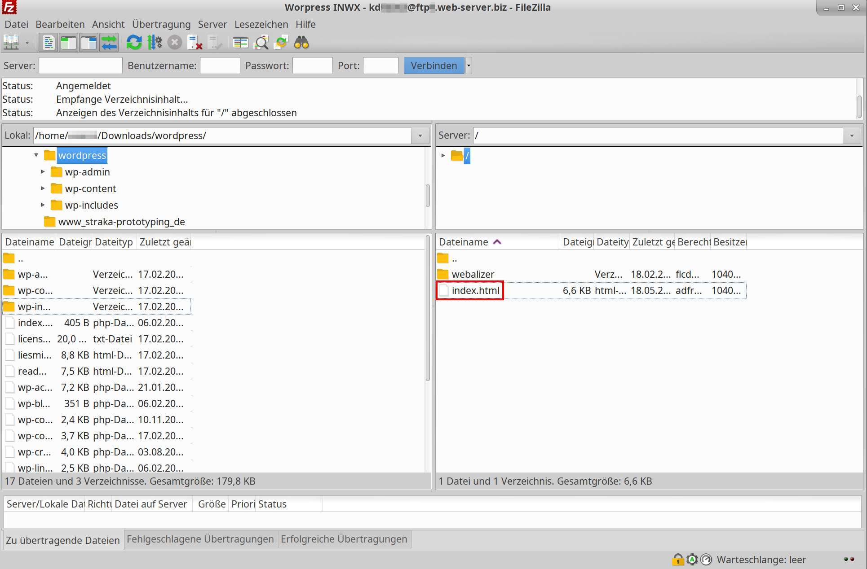Select the local liesmi... html file
This screenshot has height=569, width=867.
coord(97,355)
